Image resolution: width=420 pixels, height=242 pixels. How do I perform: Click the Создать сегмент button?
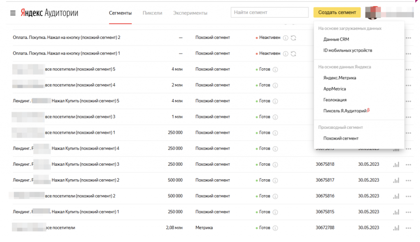337,12
